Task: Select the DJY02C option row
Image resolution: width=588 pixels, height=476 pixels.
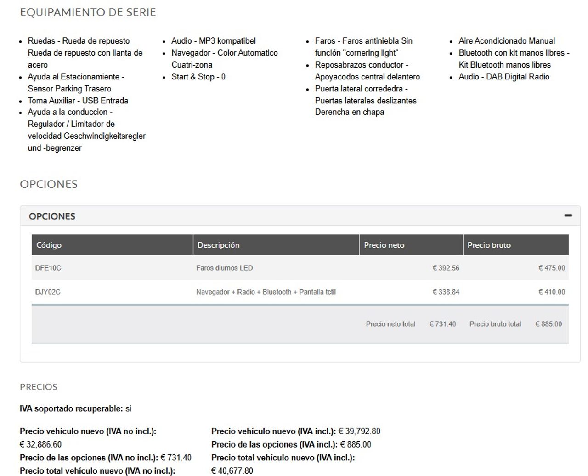Action: click(300, 292)
